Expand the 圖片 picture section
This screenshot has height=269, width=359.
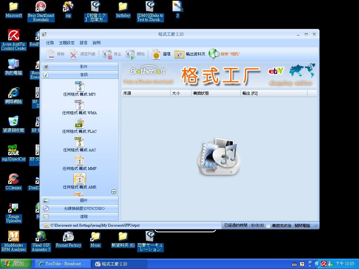pyautogui.click(x=80, y=200)
